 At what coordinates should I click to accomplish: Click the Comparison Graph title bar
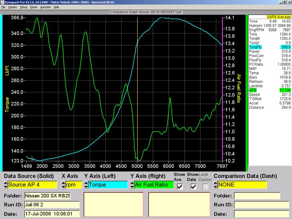[146, 12]
